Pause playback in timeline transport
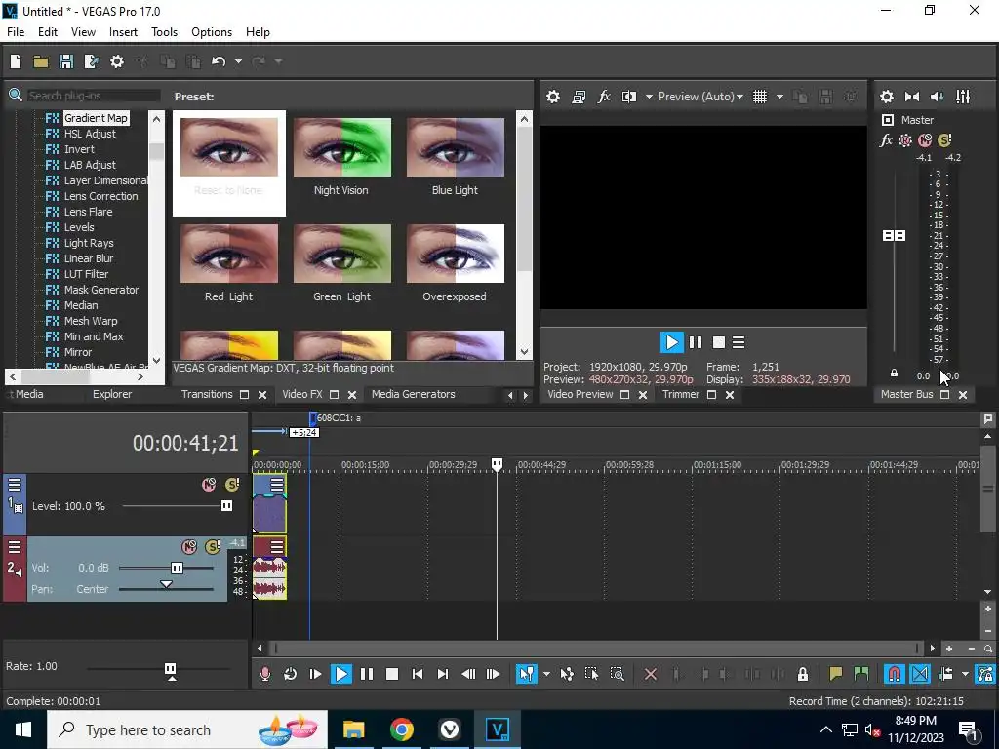This screenshot has height=749, width=999. [367, 674]
